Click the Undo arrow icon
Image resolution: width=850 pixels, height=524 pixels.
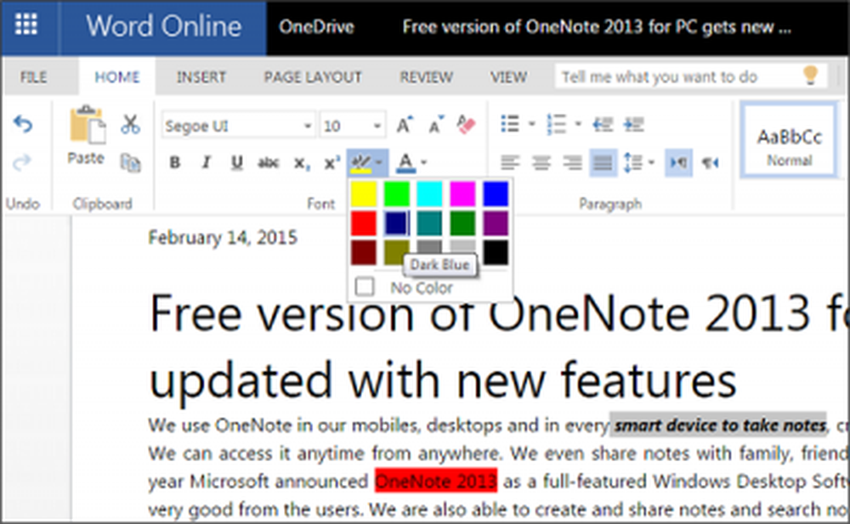tap(23, 125)
